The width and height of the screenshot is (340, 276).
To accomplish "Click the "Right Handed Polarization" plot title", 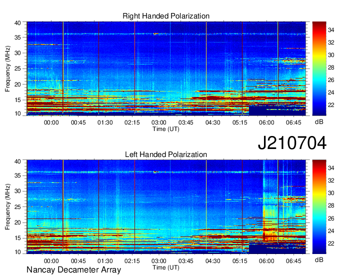I will pyautogui.click(x=166, y=16).
